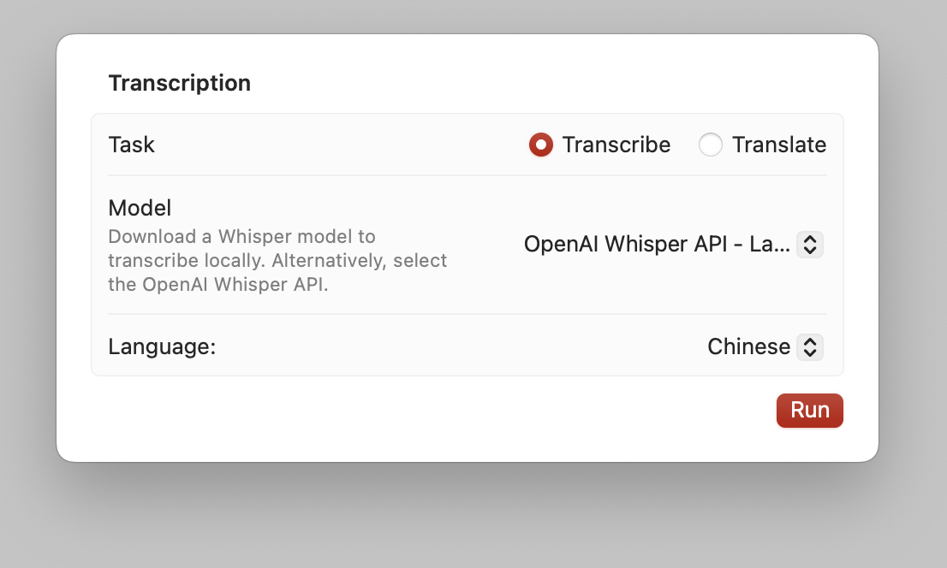Open the Language dropdown showing Chinese

click(809, 347)
